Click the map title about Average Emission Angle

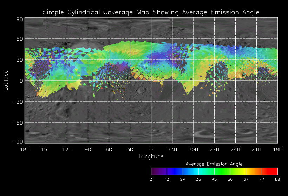[151, 12]
